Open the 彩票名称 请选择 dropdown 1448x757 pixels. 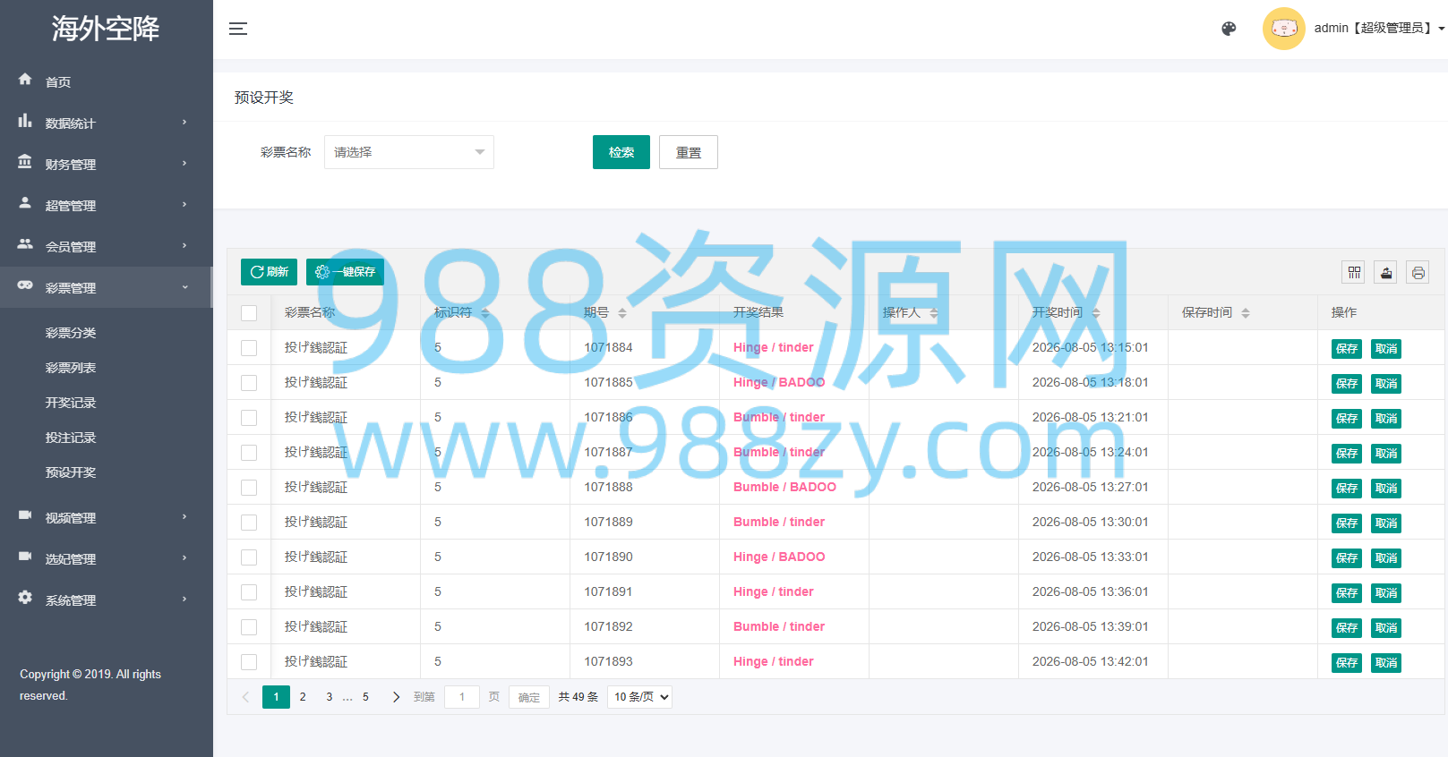pos(409,152)
